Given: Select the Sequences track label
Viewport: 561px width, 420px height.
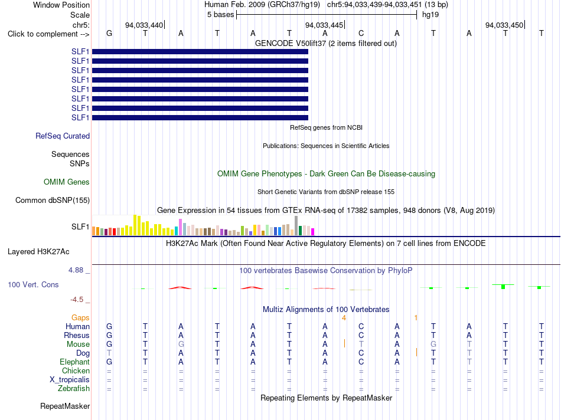Looking at the screenshot, I should (70, 154).
